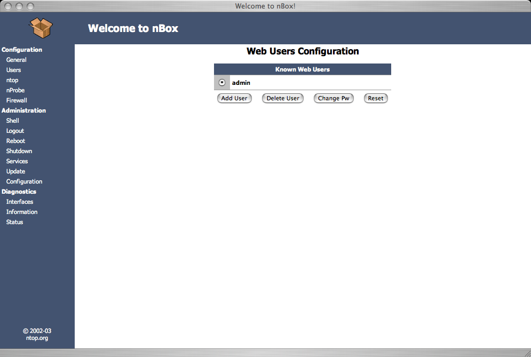Click the Add User button
This screenshot has width=531, height=357.
click(x=234, y=98)
